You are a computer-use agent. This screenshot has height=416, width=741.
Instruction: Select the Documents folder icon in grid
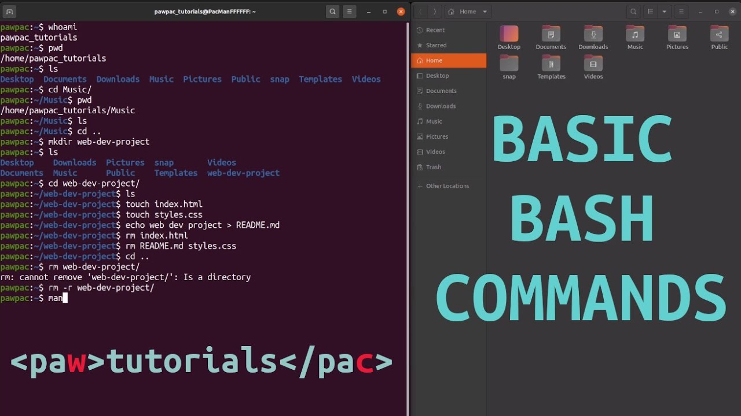click(x=551, y=37)
